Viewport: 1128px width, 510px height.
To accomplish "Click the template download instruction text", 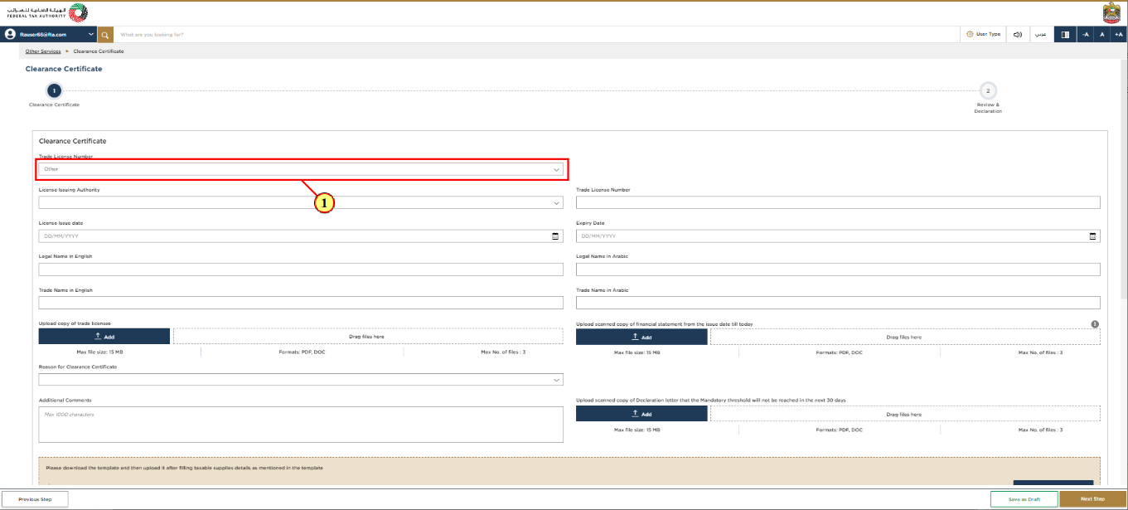I will click(184, 468).
